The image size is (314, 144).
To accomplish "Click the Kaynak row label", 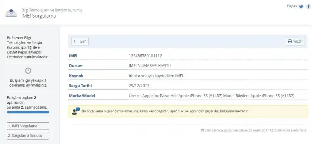I will (x=76, y=76).
